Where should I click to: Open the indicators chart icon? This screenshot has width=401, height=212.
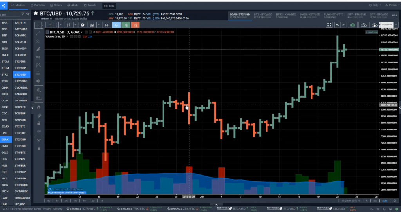click(x=92, y=25)
